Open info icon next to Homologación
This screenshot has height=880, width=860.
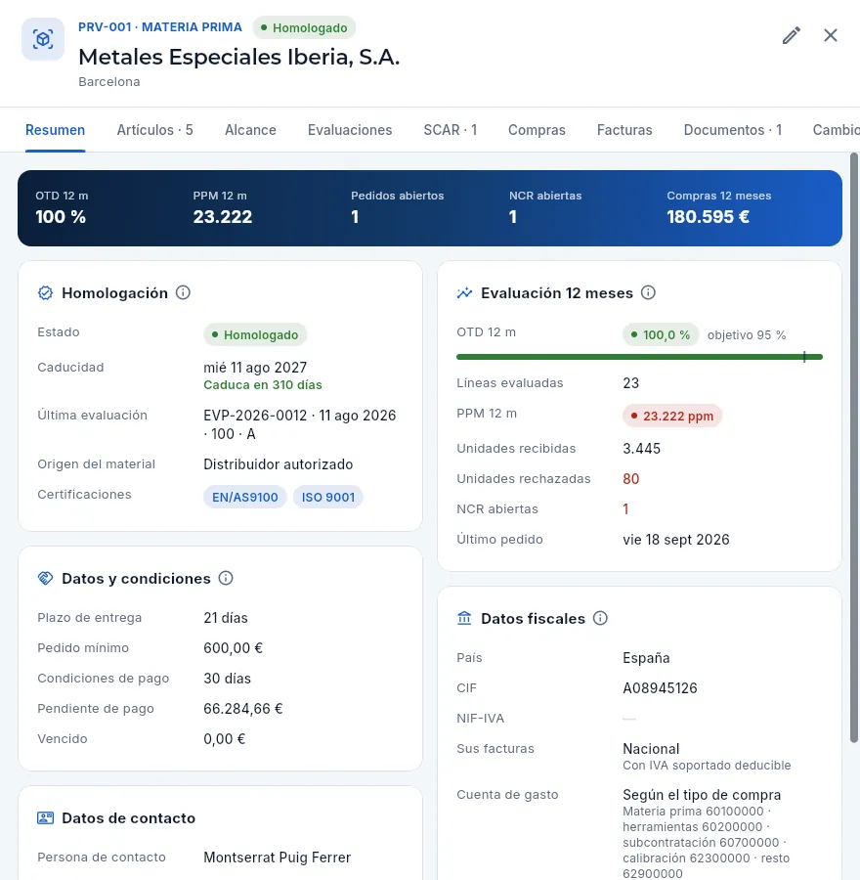point(183,292)
